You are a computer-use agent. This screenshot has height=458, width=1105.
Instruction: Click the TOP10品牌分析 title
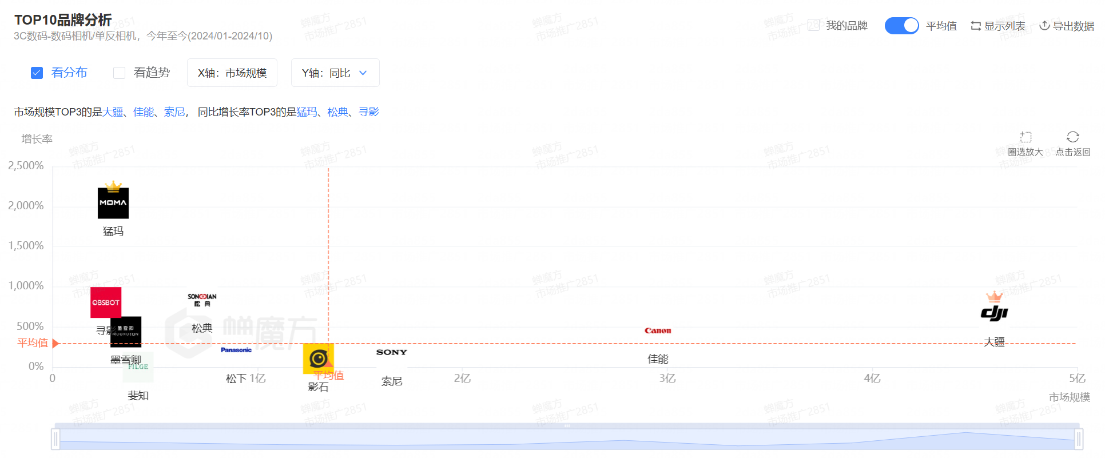[63, 20]
